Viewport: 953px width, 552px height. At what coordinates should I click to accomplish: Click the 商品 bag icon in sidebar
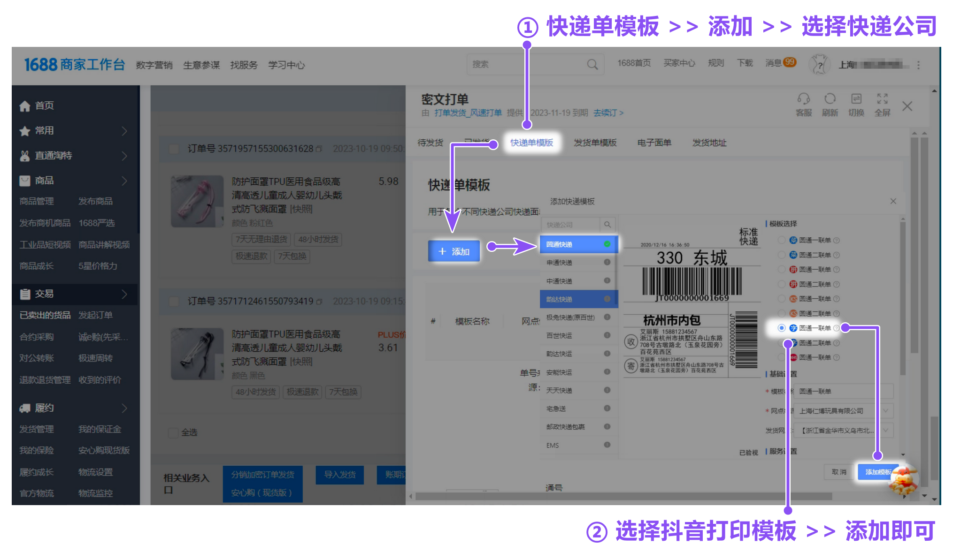point(25,181)
